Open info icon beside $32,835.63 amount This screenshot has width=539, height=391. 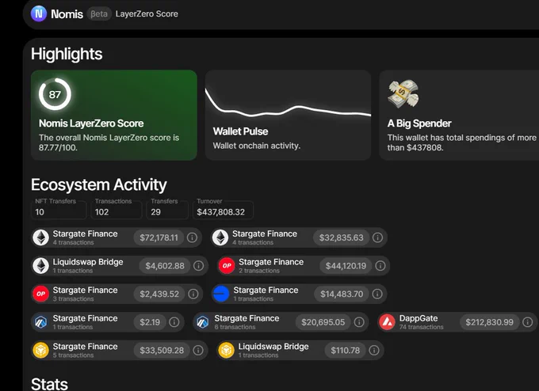pos(377,237)
